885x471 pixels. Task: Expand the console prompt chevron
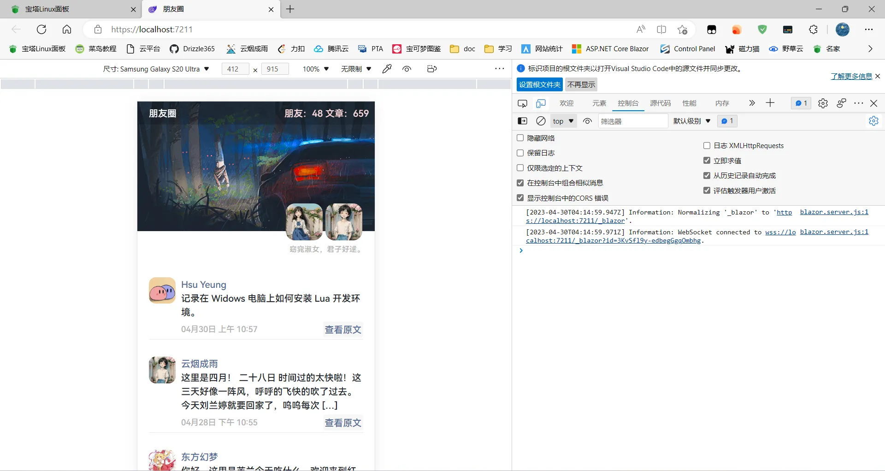coord(521,250)
